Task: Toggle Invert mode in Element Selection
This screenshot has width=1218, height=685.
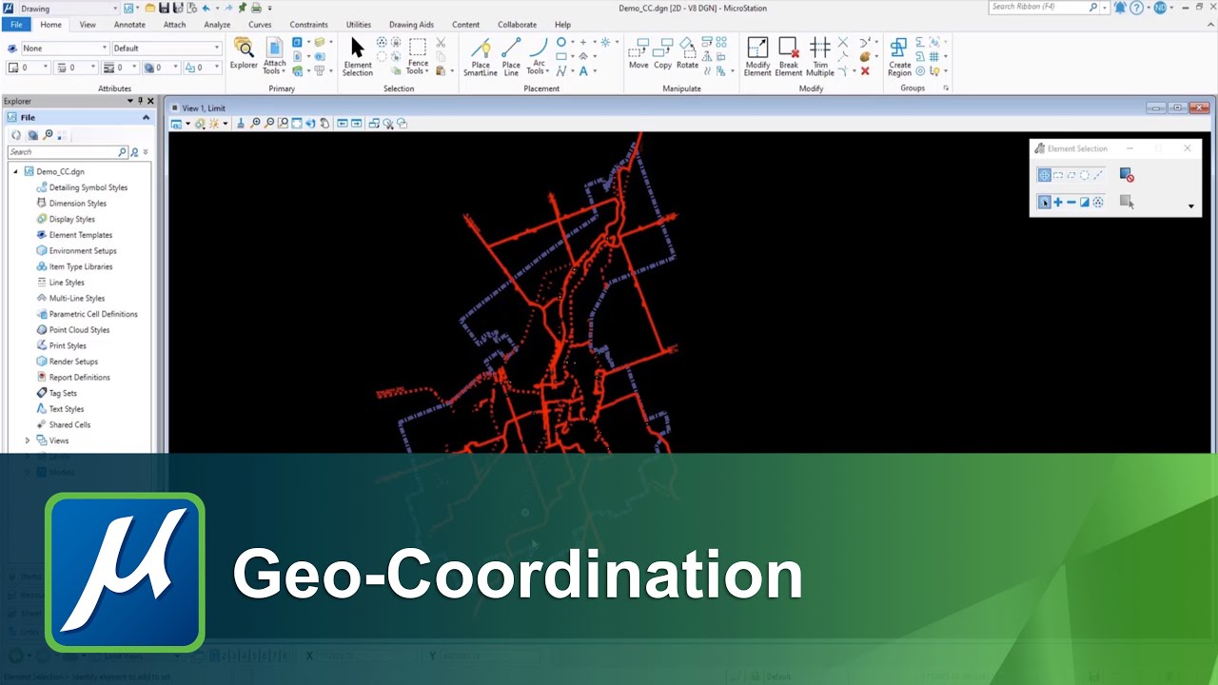Action: click(1084, 202)
